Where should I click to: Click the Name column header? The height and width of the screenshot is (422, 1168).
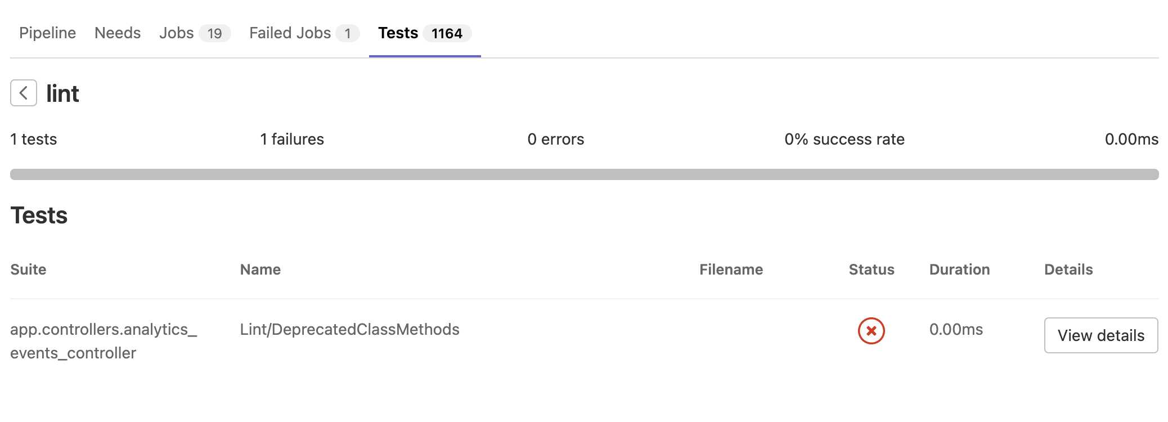[x=260, y=270]
